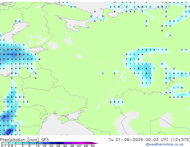
Task: Select the 25–30 mm legend swatch
Action: coord(61,143)
